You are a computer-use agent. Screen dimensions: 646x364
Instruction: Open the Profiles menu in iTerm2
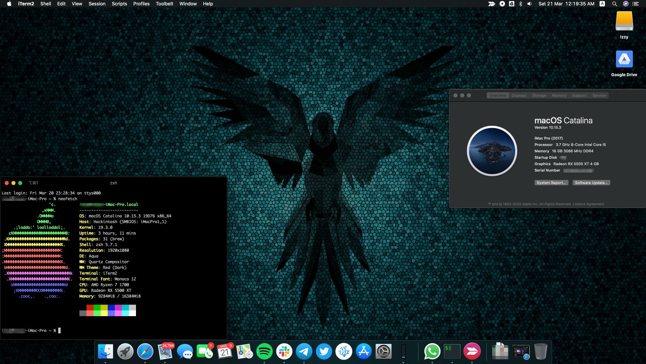click(141, 4)
